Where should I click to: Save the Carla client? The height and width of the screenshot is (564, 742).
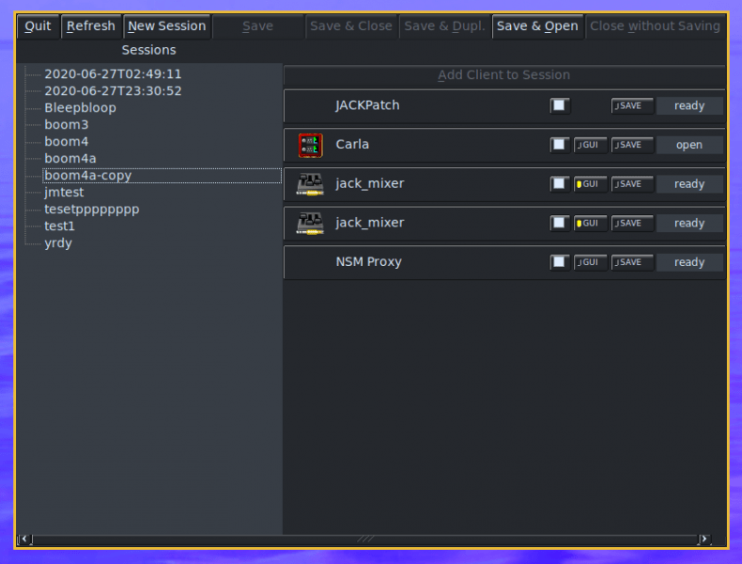[x=632, y=145]
